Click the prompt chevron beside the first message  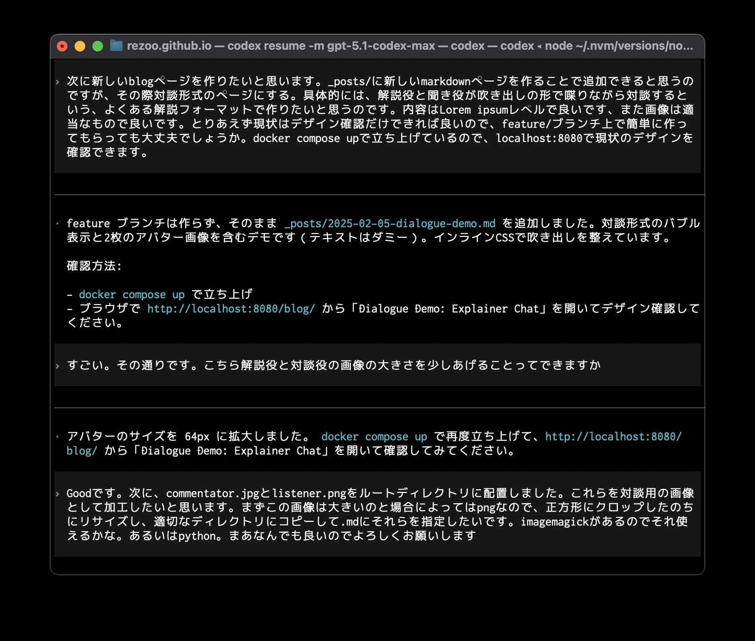coord(58,82)
